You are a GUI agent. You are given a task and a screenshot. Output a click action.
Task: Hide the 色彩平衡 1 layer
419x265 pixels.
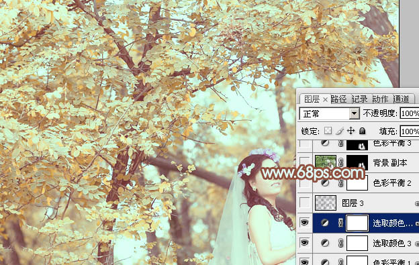click(305, 262)
